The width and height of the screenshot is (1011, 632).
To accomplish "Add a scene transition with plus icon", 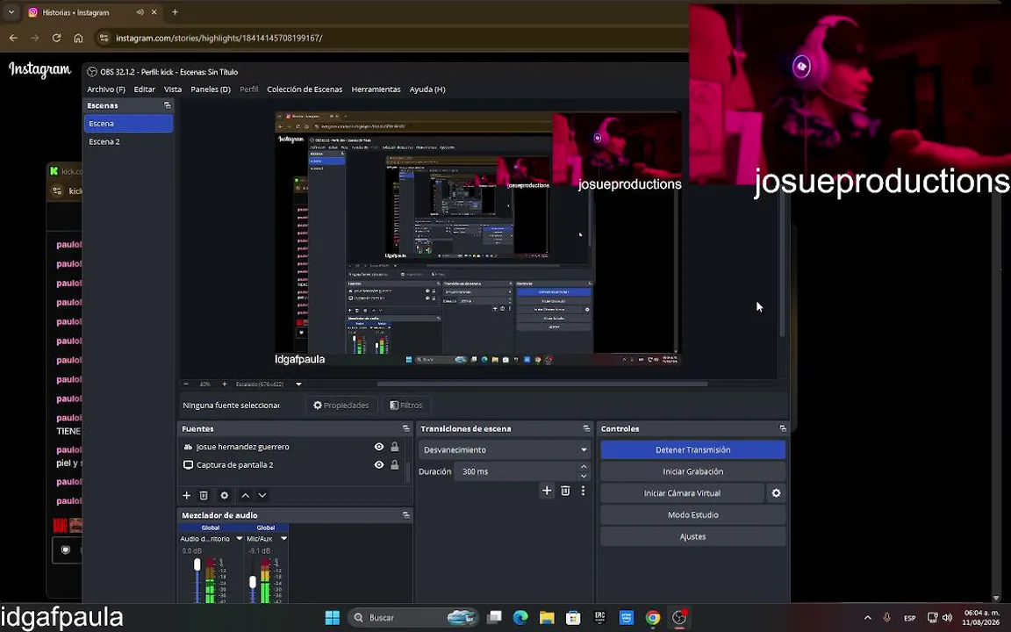I will click(x=547, y=491).
